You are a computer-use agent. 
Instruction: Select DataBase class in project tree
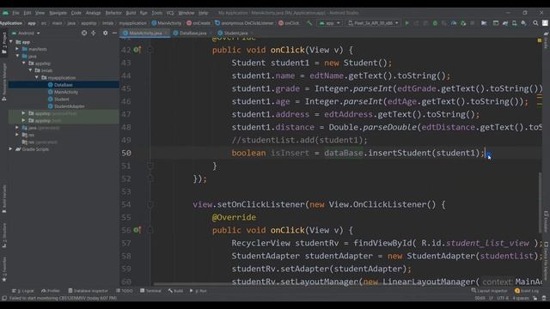coord(63,85)
